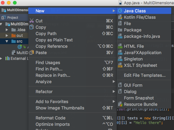Click the Java Class blue C icon

tap(120, 11)
